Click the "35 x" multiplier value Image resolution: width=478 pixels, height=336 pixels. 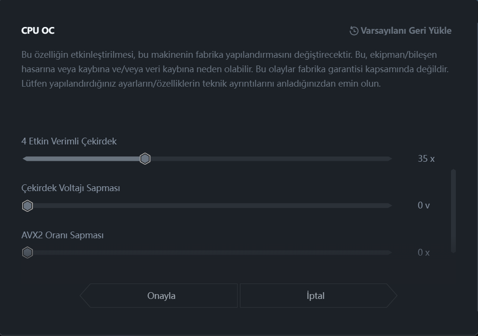click(426, 159)
